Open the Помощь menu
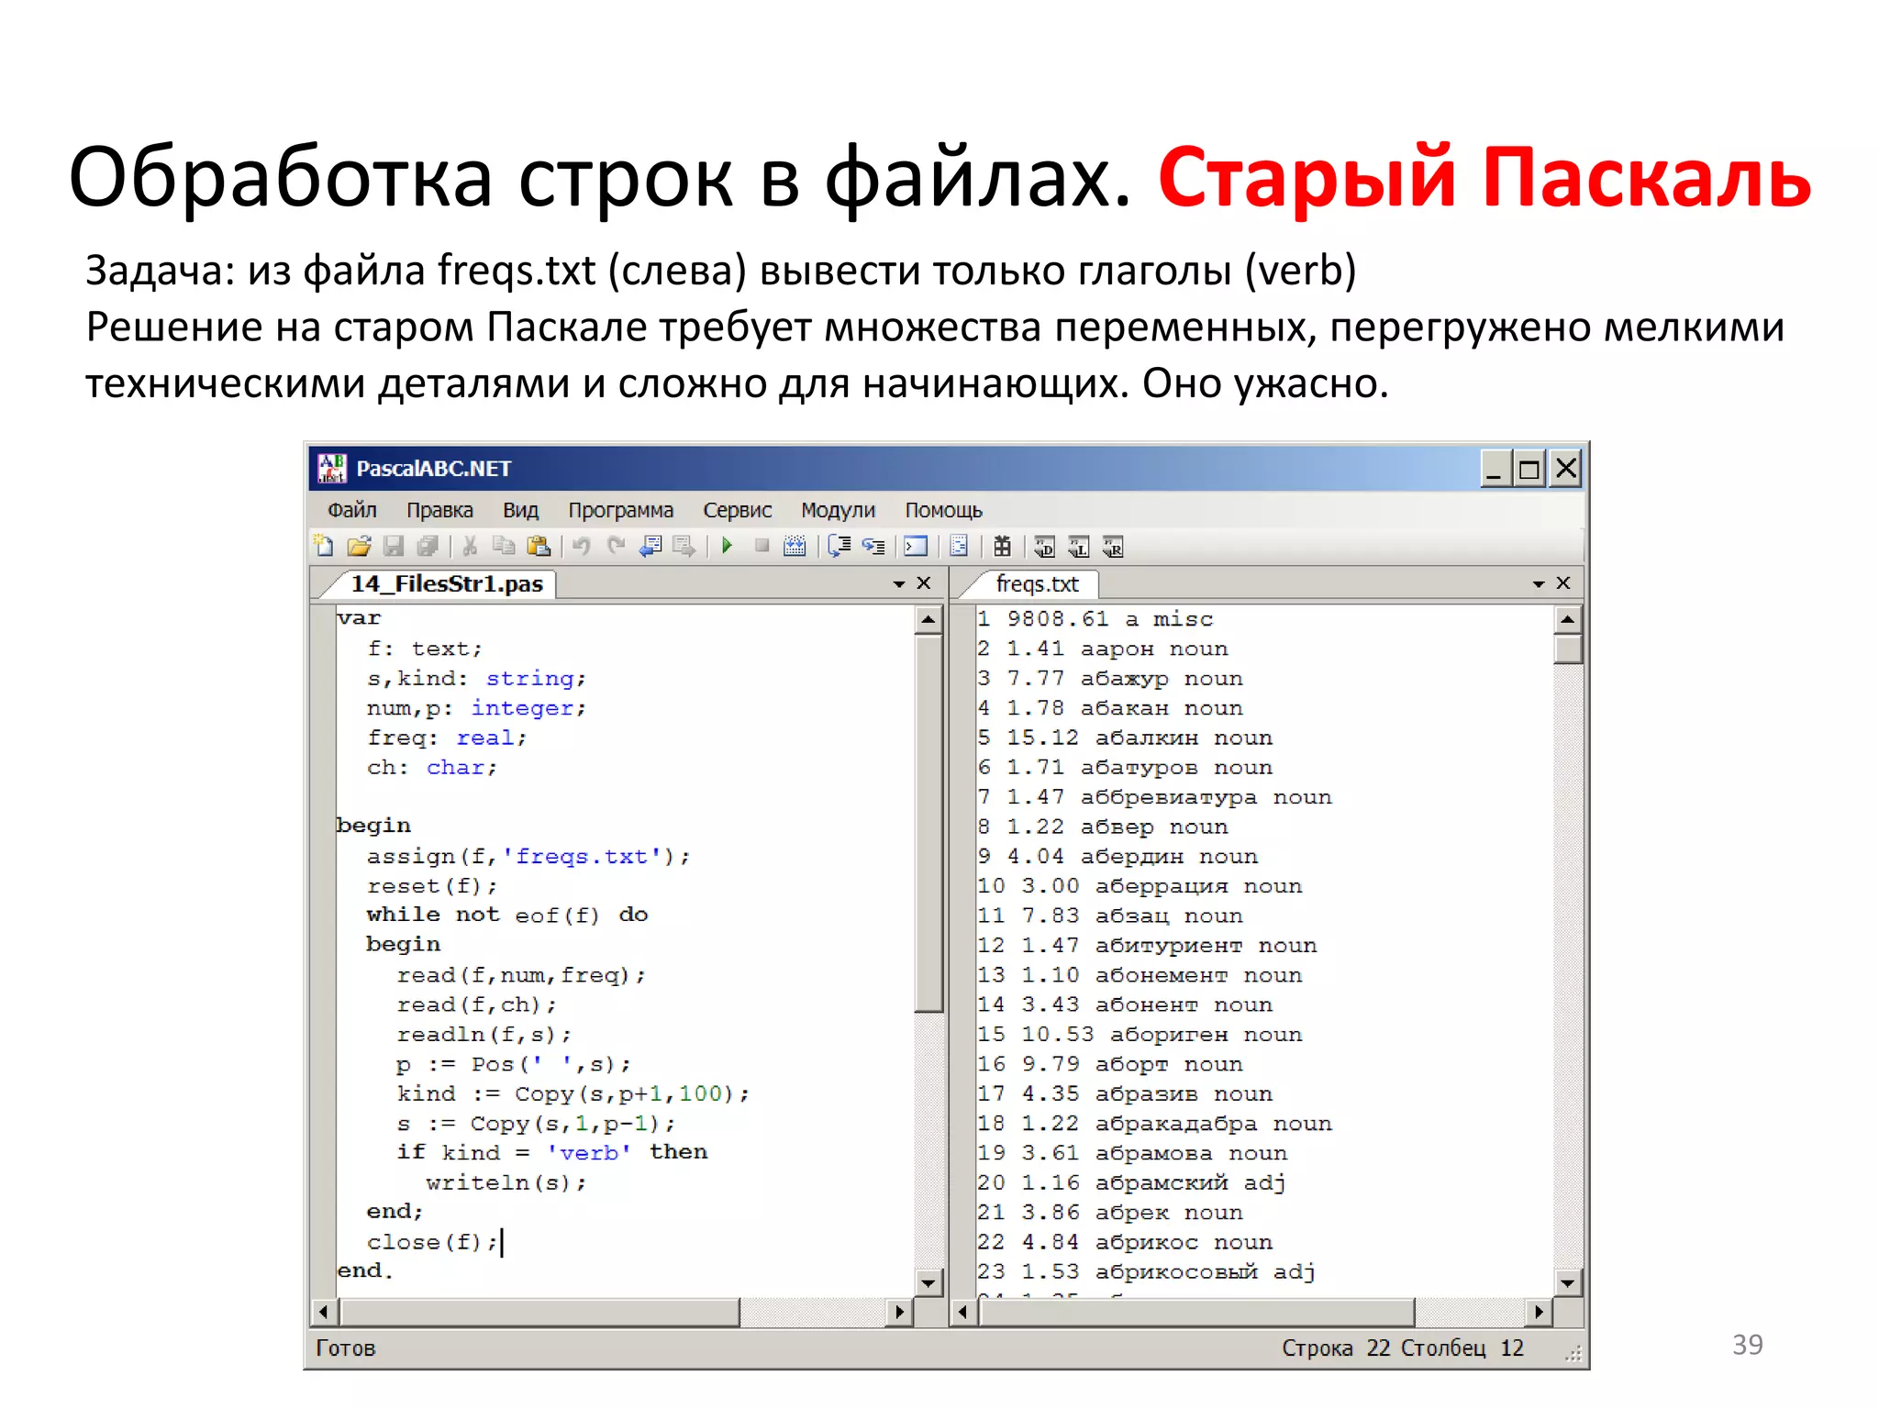The width and height of the screenshot is (1879, 1409). [x=943, y=510]
